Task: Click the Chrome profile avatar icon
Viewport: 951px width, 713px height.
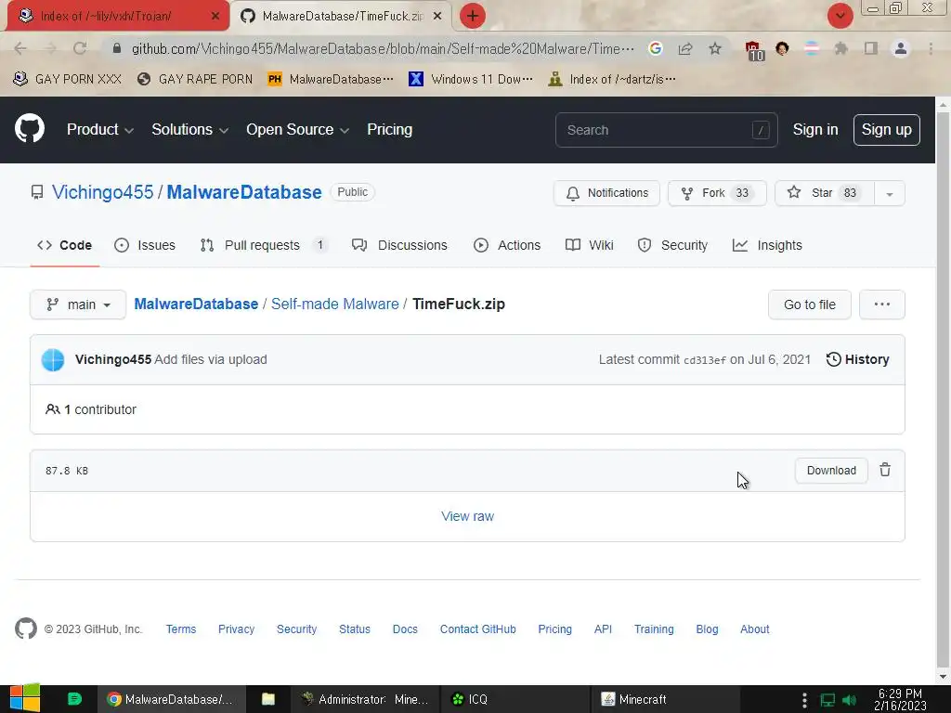Action: pyautogui.click(x=901, y=48)
